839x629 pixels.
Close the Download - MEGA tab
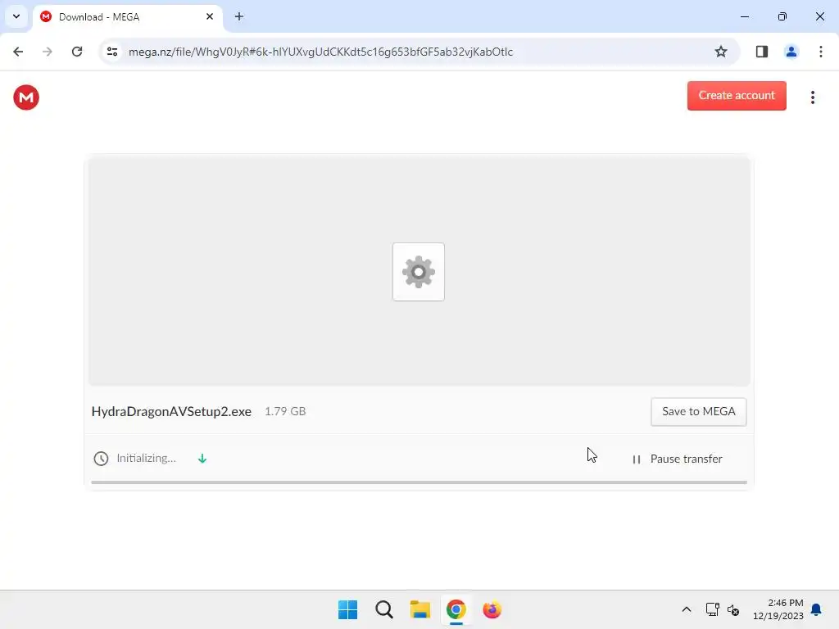coord(210,16)
